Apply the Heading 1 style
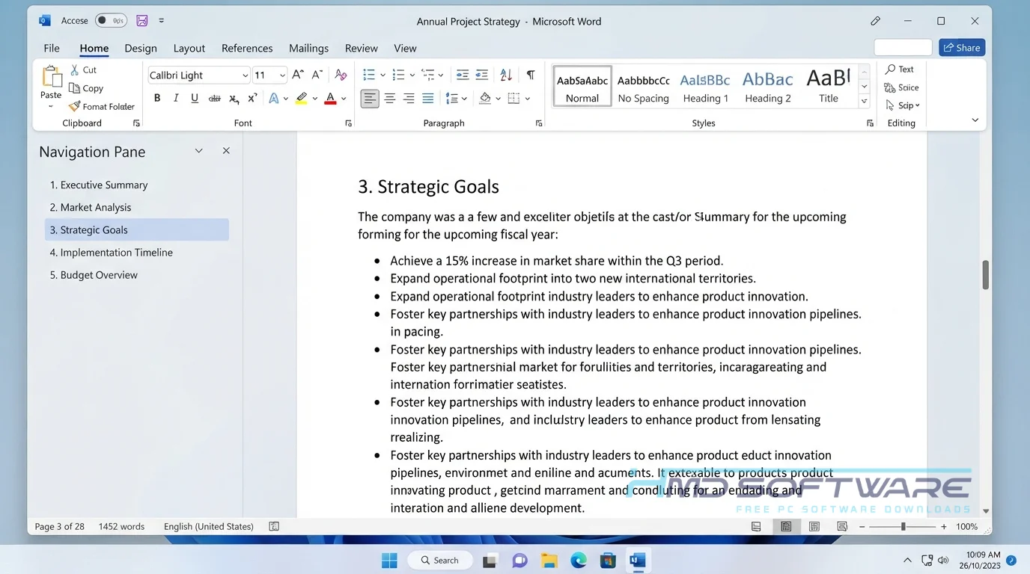 tap(705, 86)
